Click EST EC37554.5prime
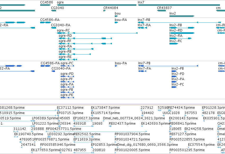Image resolution: width=225 pixels, height=154 pixels. coord(201,145)
